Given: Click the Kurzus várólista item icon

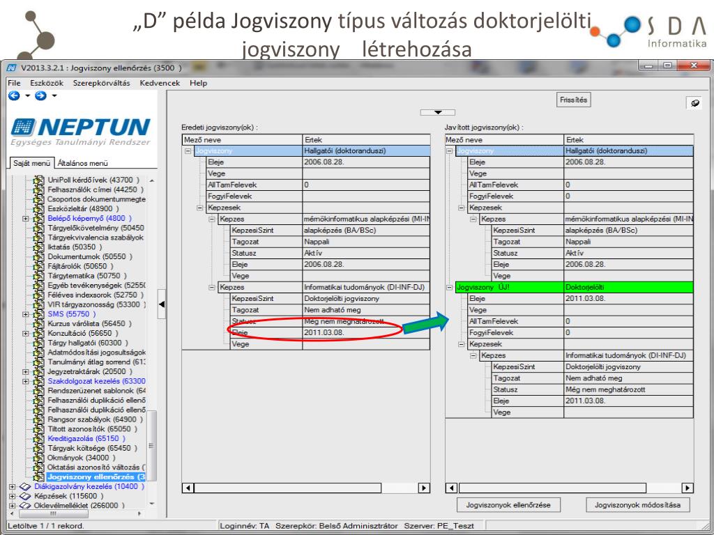Looking at the screenshot, I should [x=39, y=323].
